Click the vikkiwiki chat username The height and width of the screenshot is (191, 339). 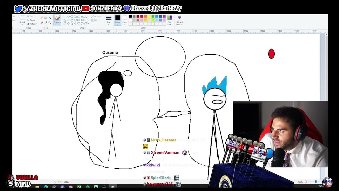click(151, 165)
